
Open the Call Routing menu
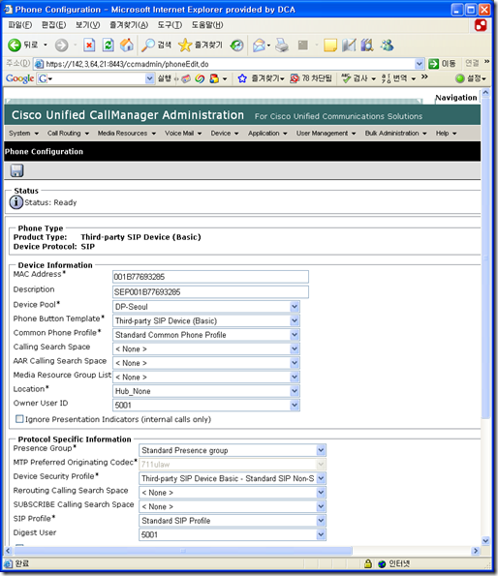[68, 133]
